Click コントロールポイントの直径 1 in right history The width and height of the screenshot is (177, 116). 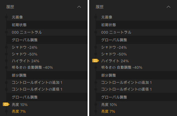pyautogui.click(x=126, y=89)
